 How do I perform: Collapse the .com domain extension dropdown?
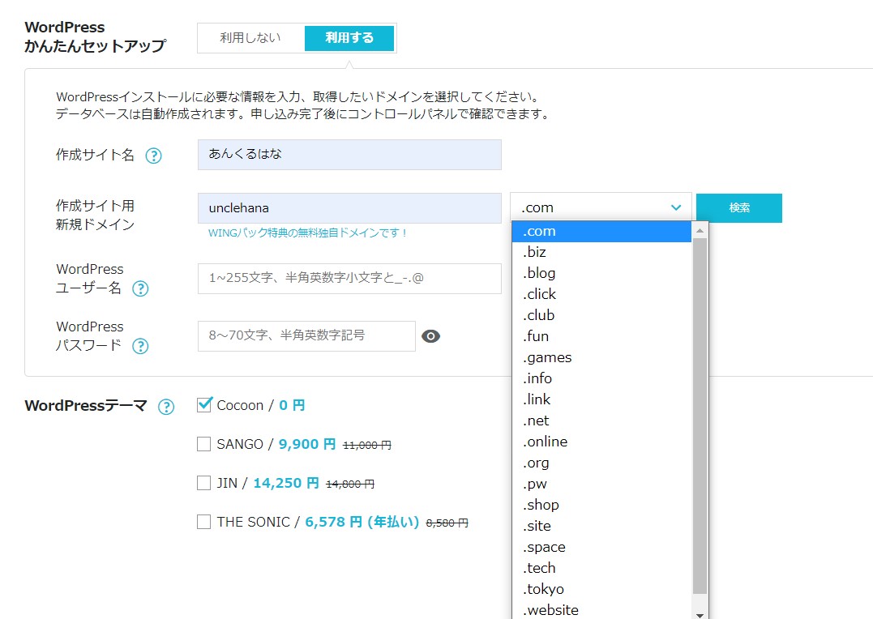601,207
